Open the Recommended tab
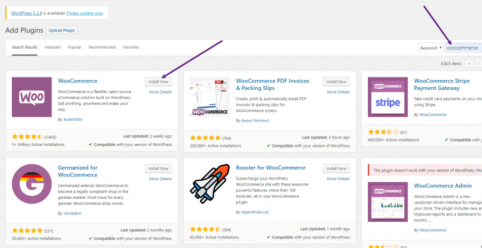The image size is (482, 248). (102, 47)
